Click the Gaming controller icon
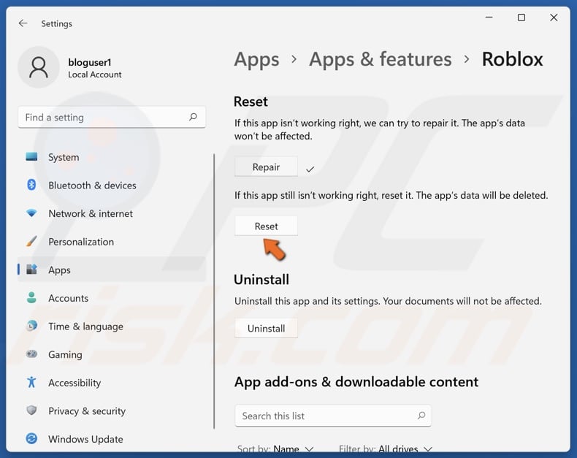The width and height of the screenshot is (577, 458). click(x=31, y=354)
